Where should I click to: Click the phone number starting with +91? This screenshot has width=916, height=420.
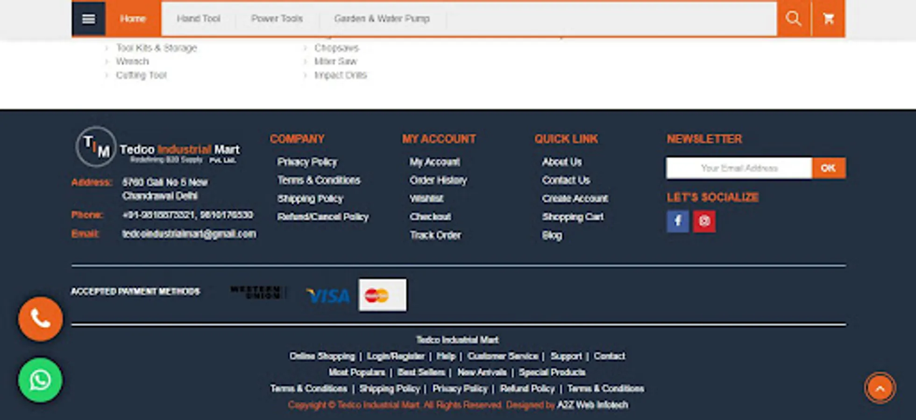click(188, 215)
